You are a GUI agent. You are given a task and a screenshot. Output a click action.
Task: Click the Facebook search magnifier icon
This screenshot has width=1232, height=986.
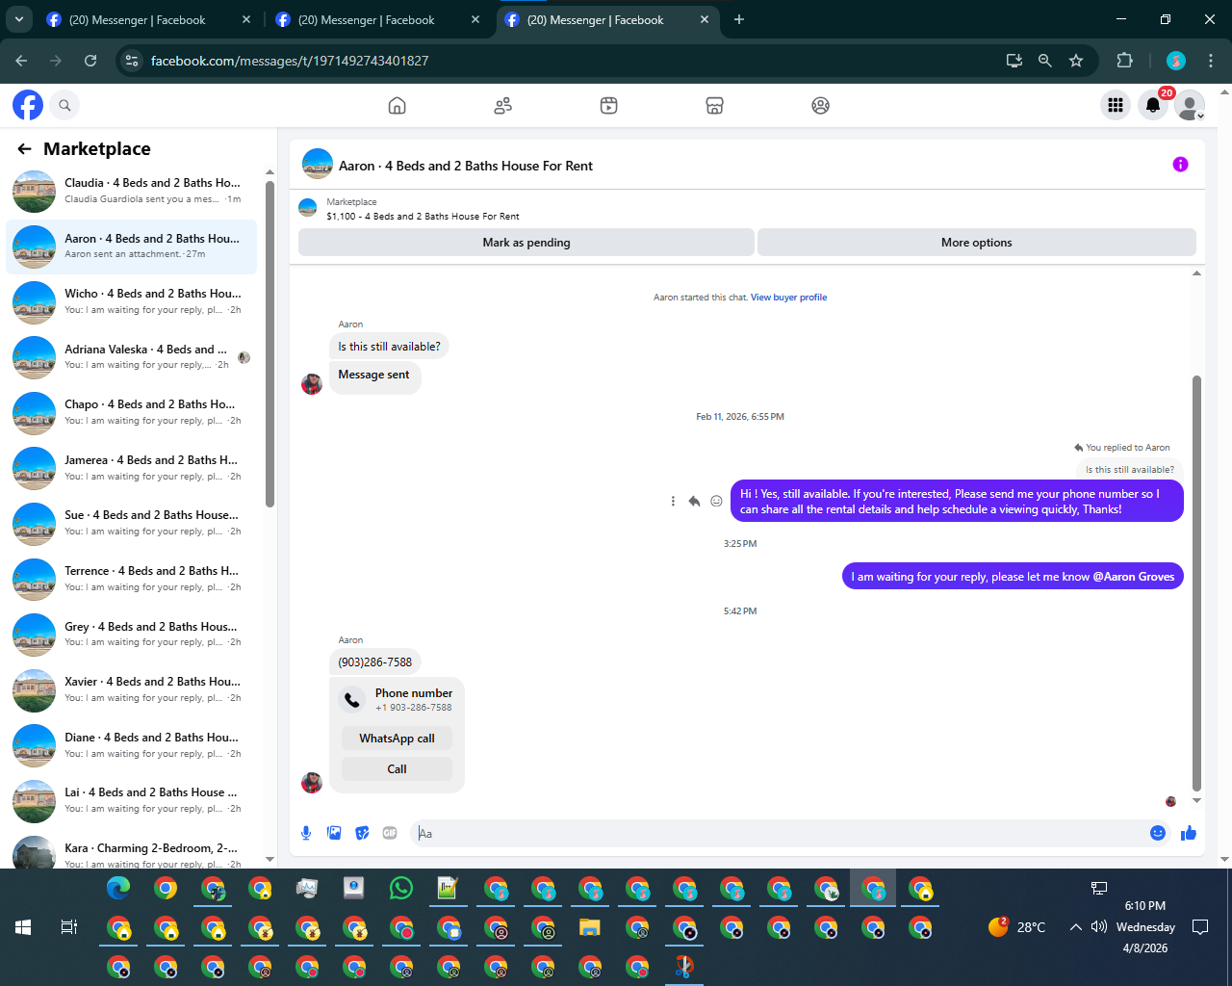pos(64,105)
